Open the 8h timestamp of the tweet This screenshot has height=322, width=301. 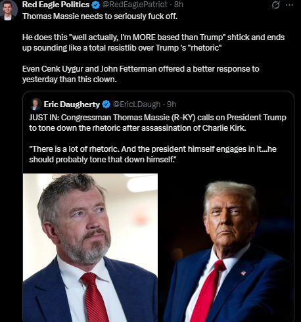179,5
